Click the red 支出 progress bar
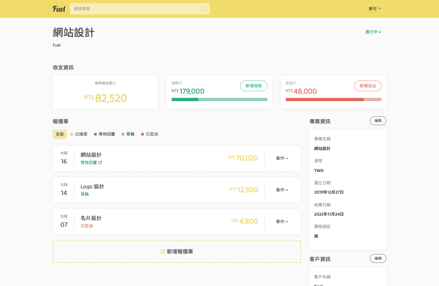This screenshot has width=439, height=286. [334, 100]
